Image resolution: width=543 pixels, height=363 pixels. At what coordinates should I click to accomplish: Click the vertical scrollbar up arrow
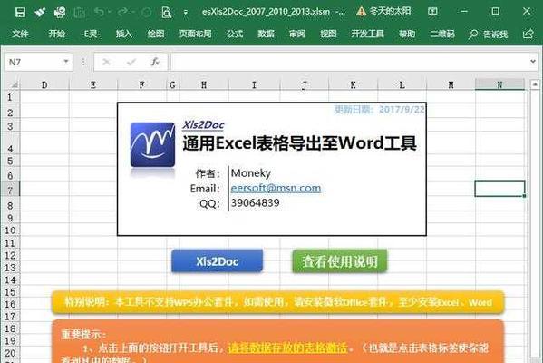pos(535,84)
